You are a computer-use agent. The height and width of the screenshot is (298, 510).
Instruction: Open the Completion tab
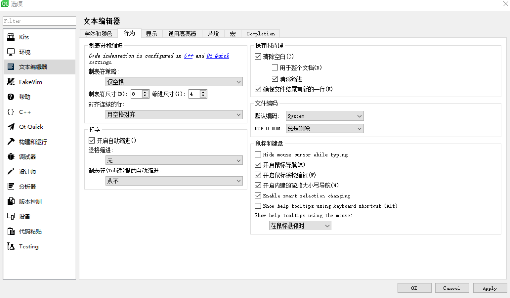click(260, 34)
